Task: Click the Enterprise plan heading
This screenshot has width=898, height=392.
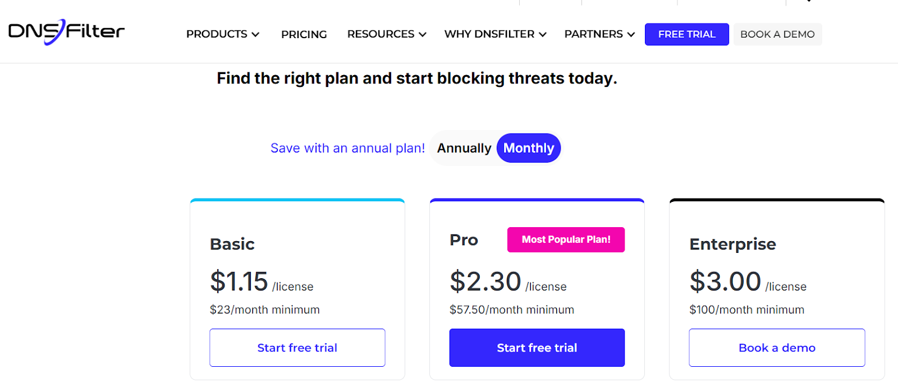Action: point(732,244)
